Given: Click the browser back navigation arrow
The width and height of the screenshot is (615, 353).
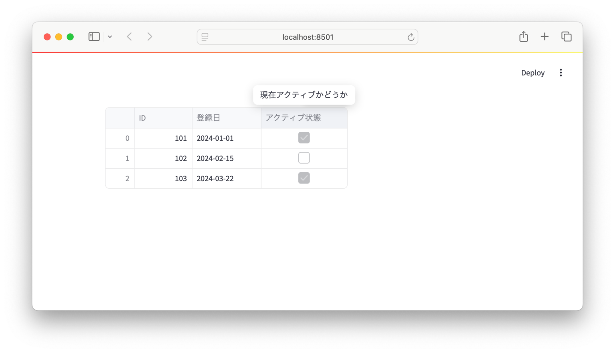Looking at the screenshot, I should (x=129, y=36).
